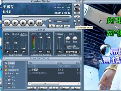Enable the Automatic Guide Cancel checkbox
This screenshot has width=121, height=91.
[x=65, y=47]
